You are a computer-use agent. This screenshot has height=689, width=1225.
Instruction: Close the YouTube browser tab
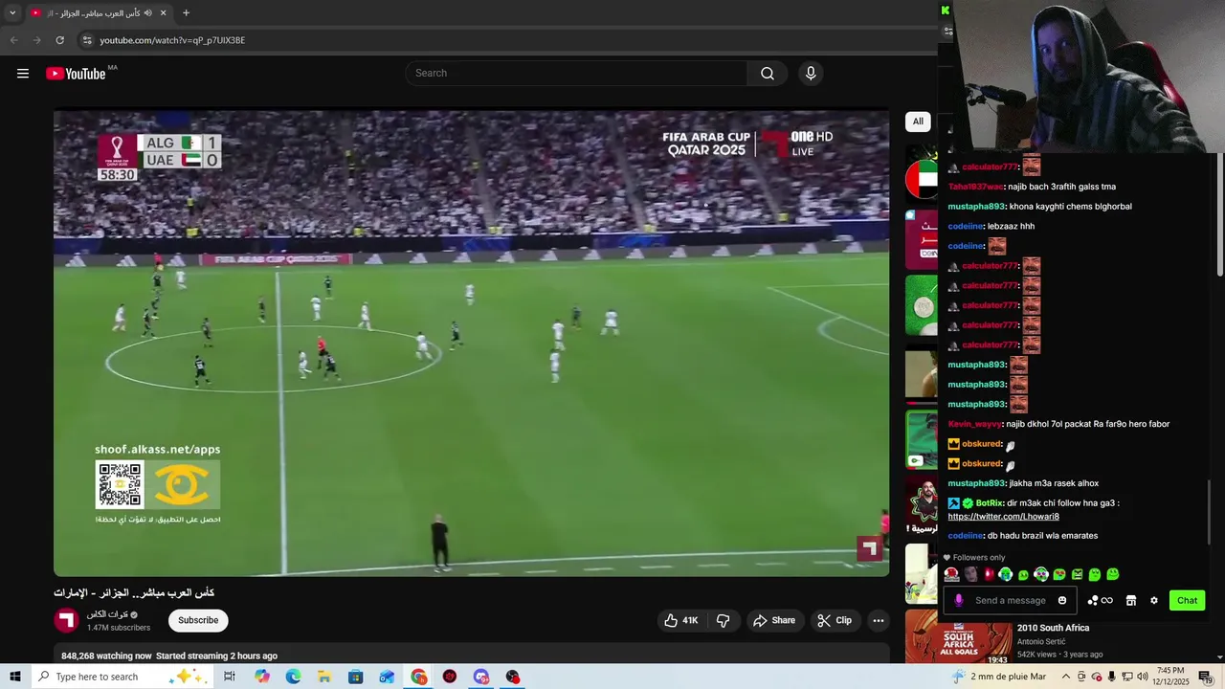[x=163, y=12]
